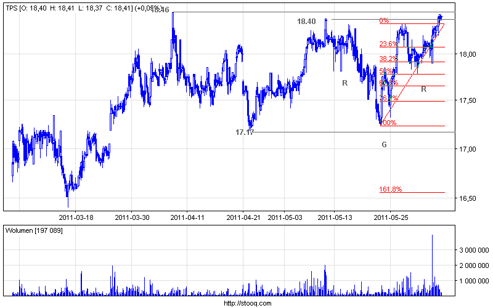This screenshot has width=493, height=308.
Task: Click the 1 000 000 volume axis value
Action: [474, 281]
